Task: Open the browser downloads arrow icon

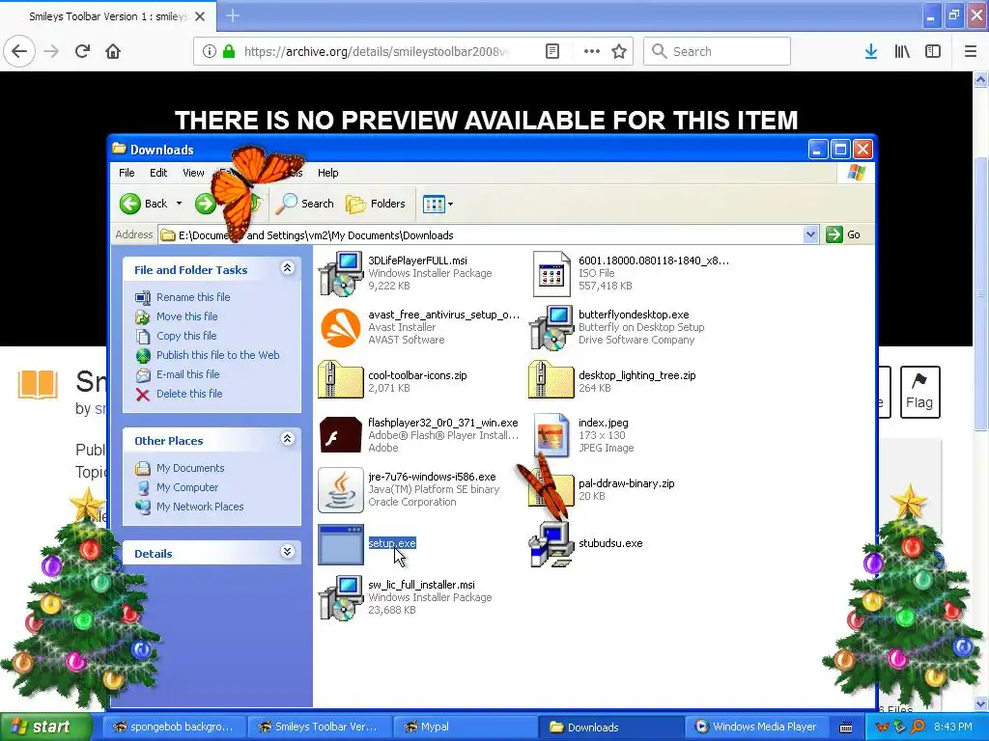Action: [871, 51]
